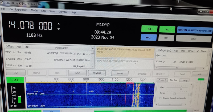Viewport: 213px width, 112px height.
Task: Open the View menu
Action: 52,11
